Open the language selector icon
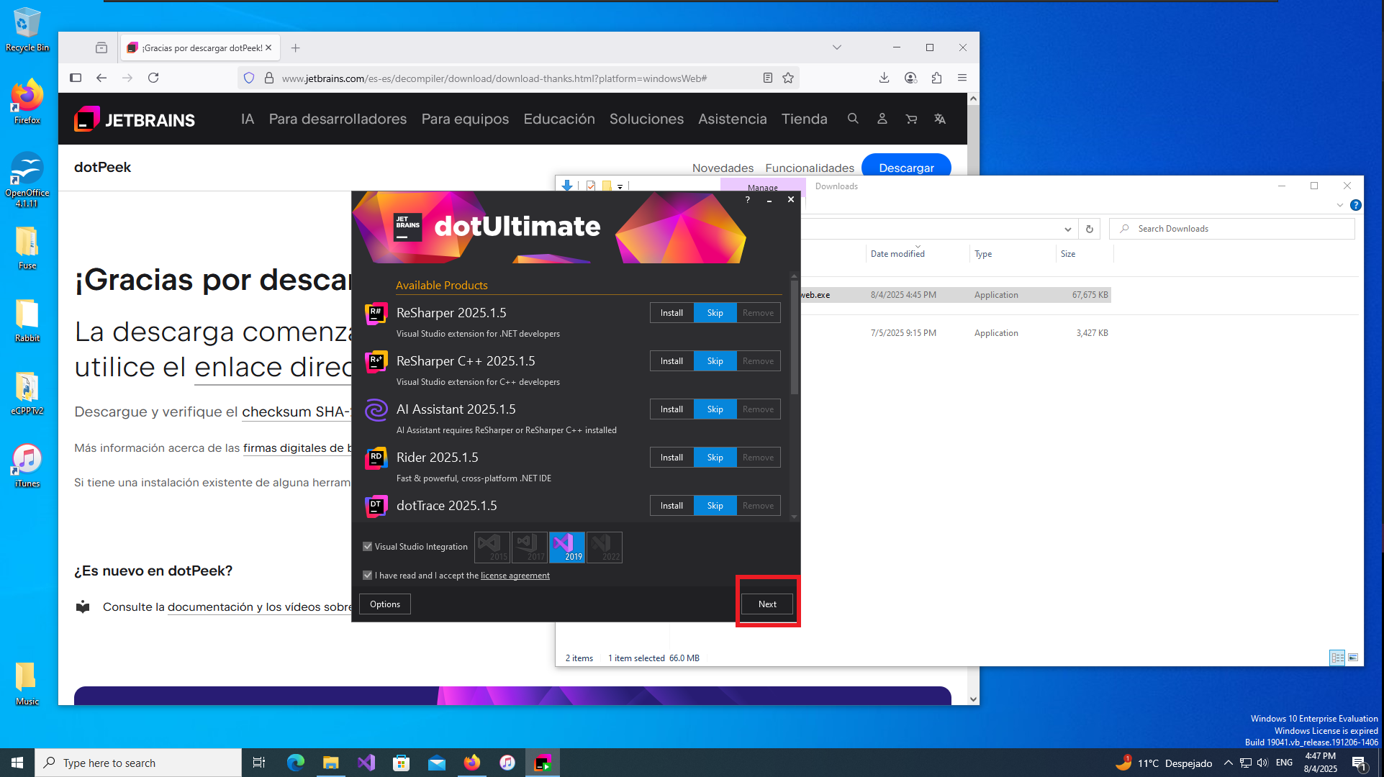 click(x=940, y=119)
